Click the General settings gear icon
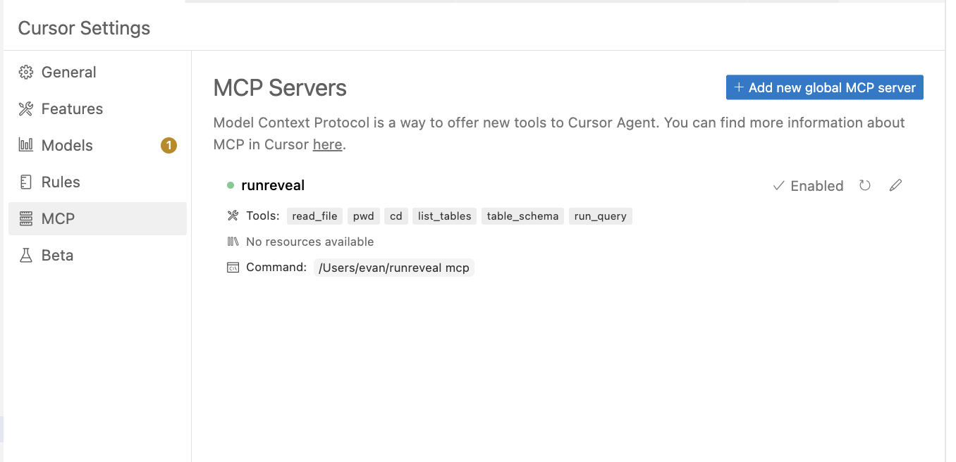 click(x=26, y=72)
